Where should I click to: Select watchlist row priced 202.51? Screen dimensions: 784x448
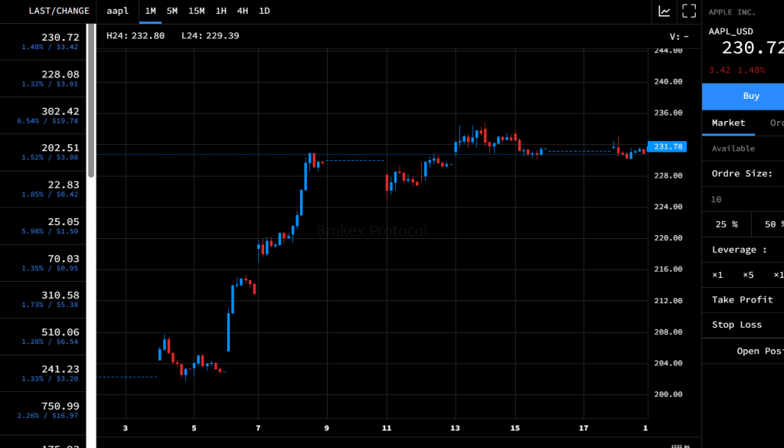click(43, 152)
